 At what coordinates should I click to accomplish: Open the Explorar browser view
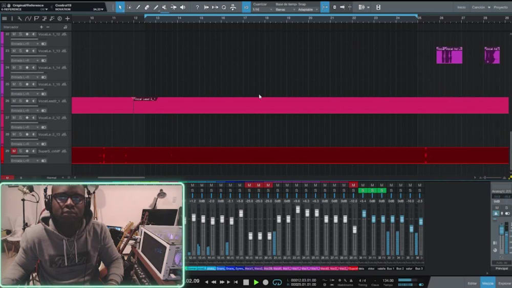pyautogui.click(x=504, y=283)
